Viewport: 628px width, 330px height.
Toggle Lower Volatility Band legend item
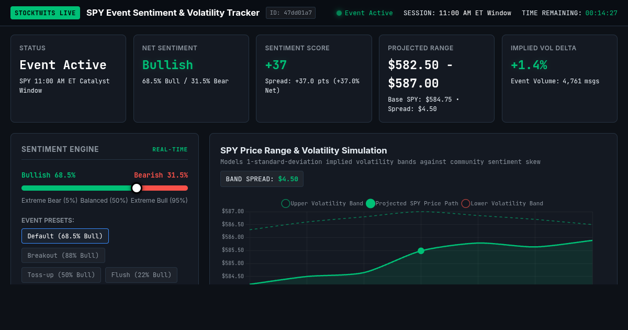click(x=502, y=203)
